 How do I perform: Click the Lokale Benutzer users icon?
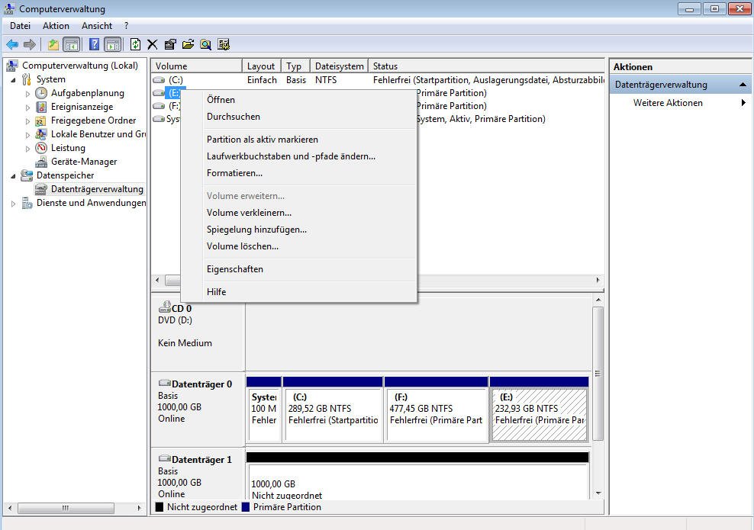pyautogui.click(x=41, y=134)
